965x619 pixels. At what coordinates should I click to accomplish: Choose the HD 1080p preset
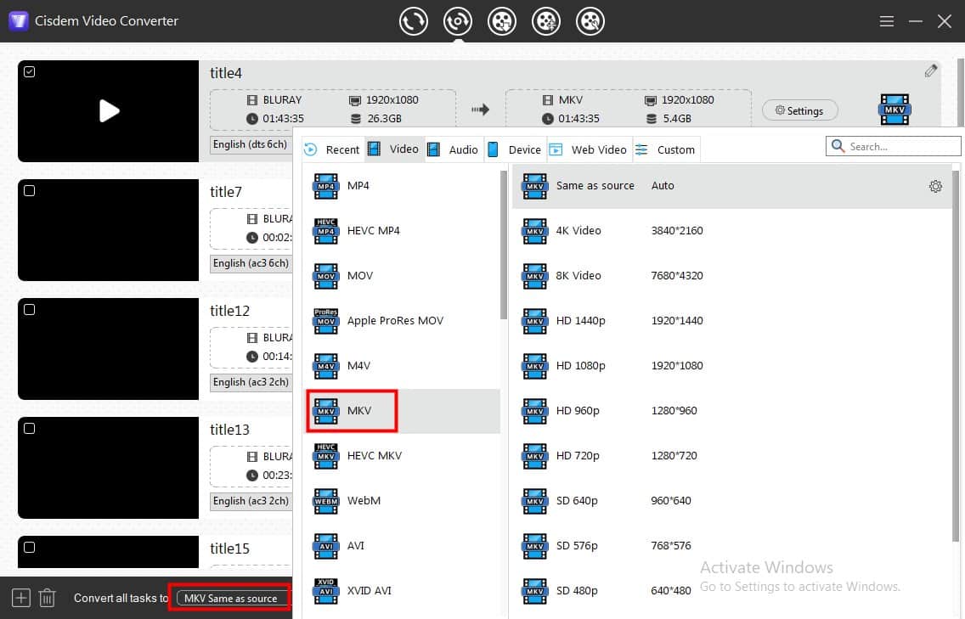tap(583, 365)
